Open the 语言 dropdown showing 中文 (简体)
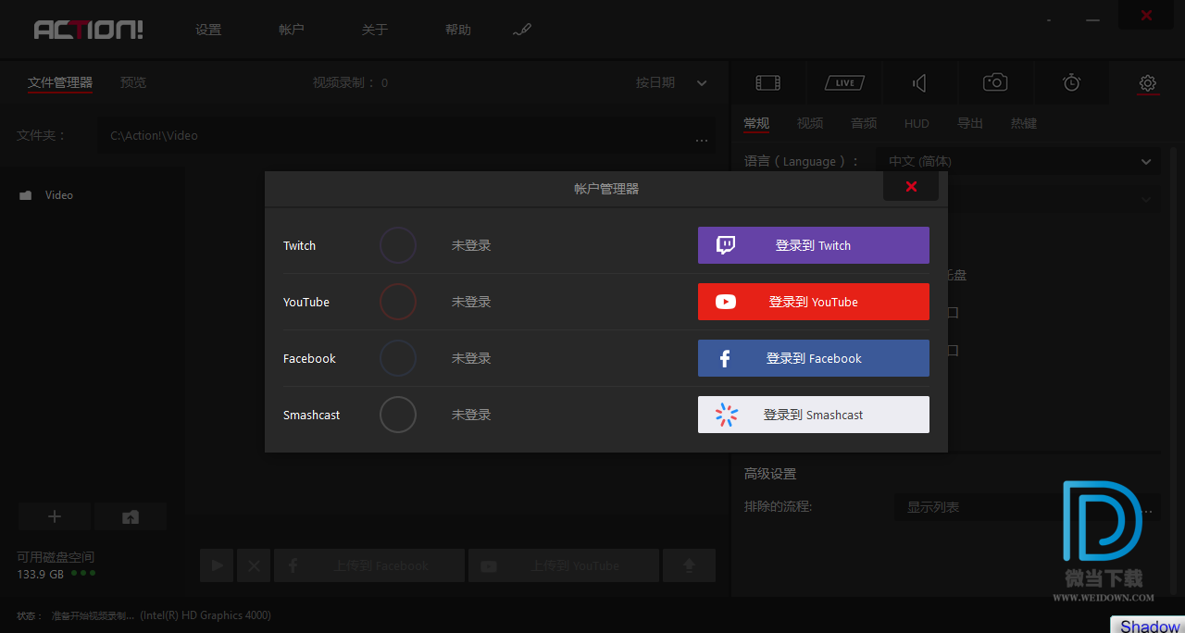Screen dimensions: 1185x633 click(1017, 161)
